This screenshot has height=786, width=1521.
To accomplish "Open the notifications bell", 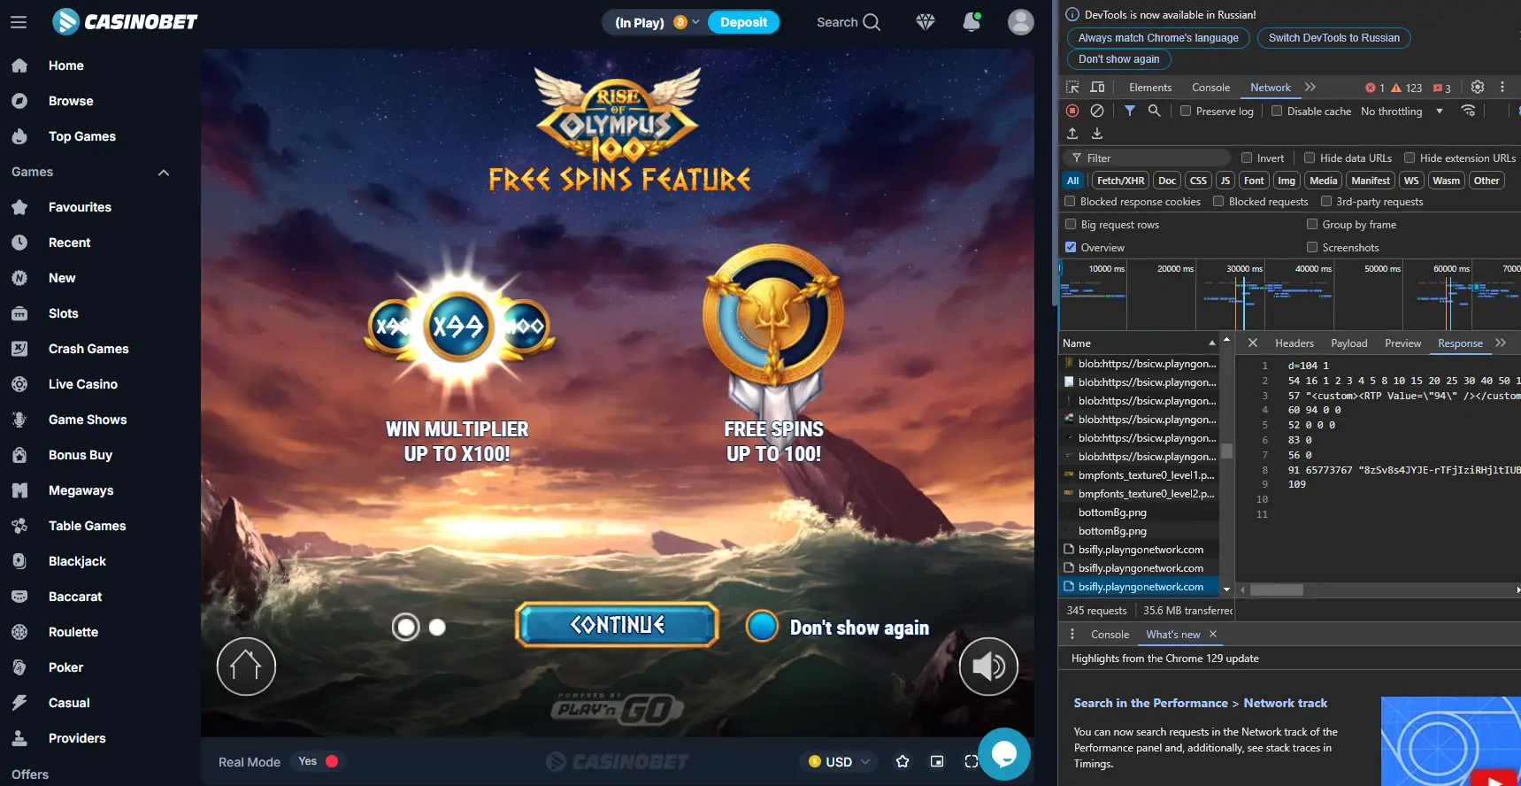I will [x=972, y=21].
